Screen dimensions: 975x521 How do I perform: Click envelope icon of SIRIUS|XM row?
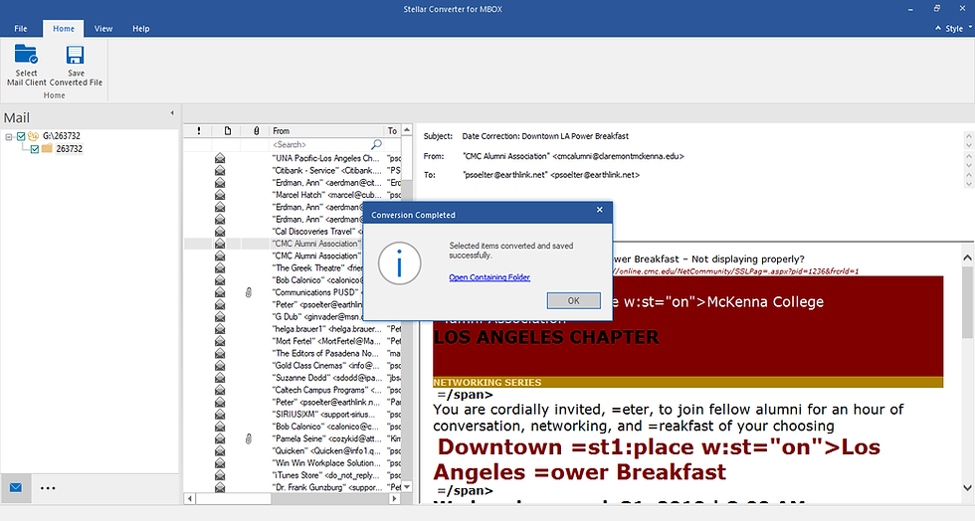pyautogui.click(x=220, y=415)
